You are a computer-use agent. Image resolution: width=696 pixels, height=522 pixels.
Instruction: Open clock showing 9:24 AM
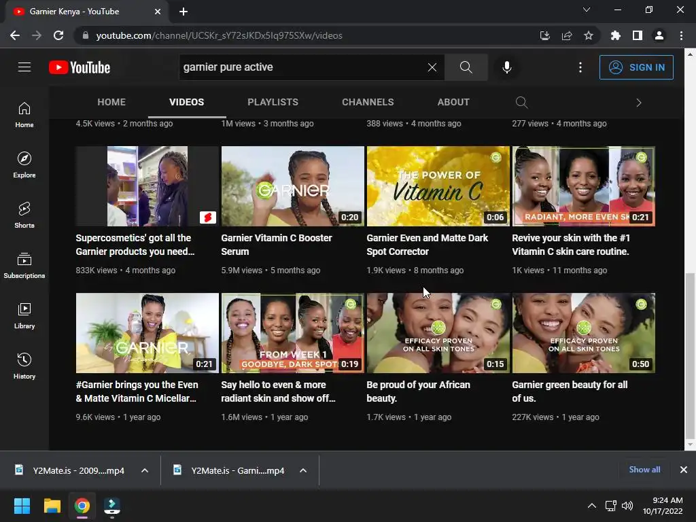[x=663, y=506]
